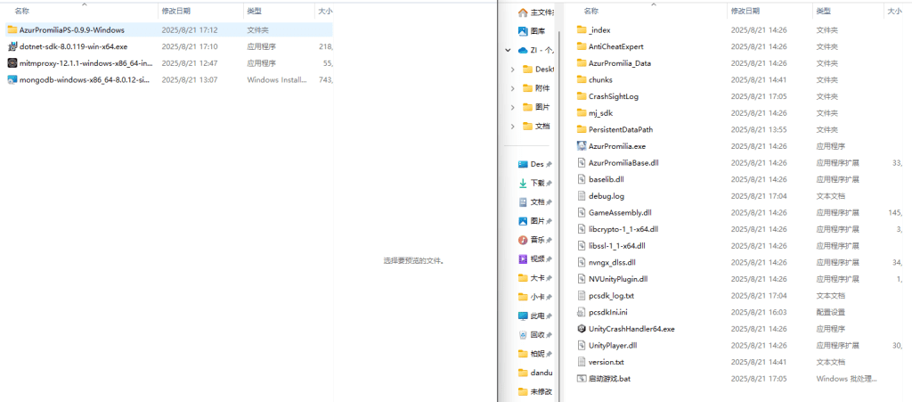Click the UnityCrashHandler64.exe icon

click(581, 329)
